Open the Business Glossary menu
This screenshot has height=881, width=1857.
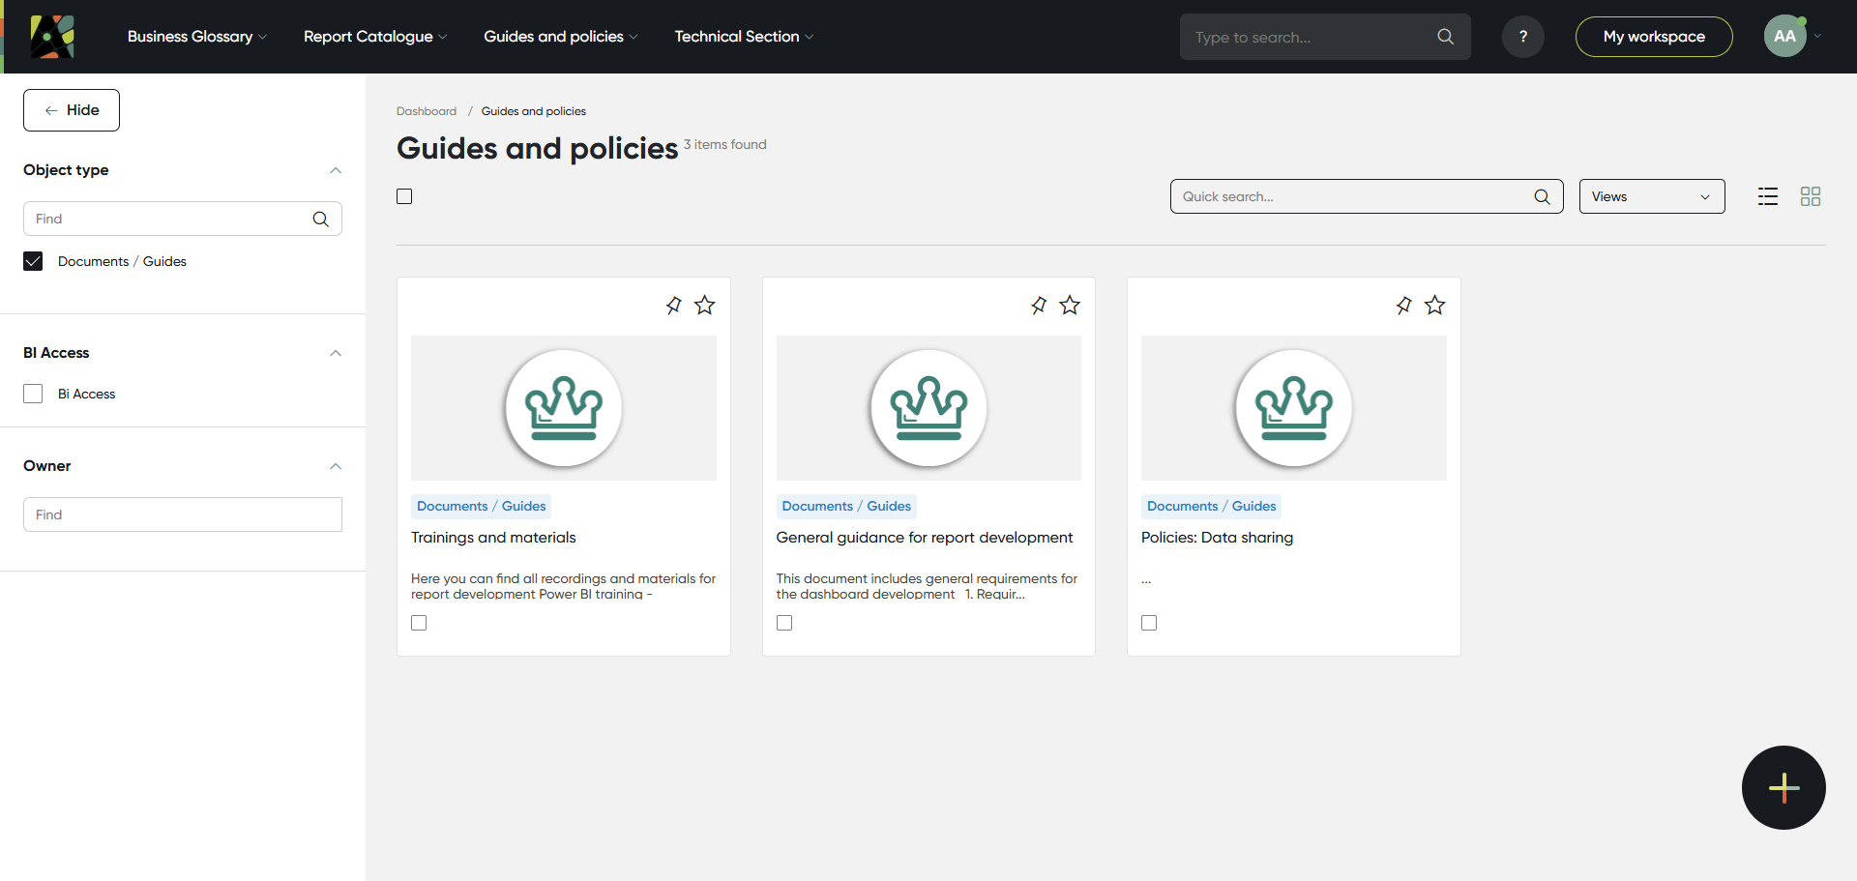tap(196, 37)
